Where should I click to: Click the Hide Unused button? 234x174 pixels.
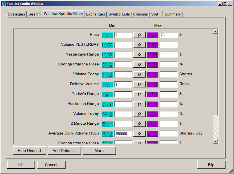pyautogui.click(x=29, y=151)
